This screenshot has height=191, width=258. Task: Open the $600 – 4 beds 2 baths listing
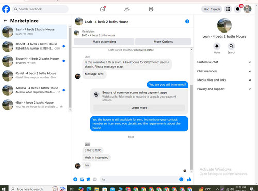(x=98, y=35)
